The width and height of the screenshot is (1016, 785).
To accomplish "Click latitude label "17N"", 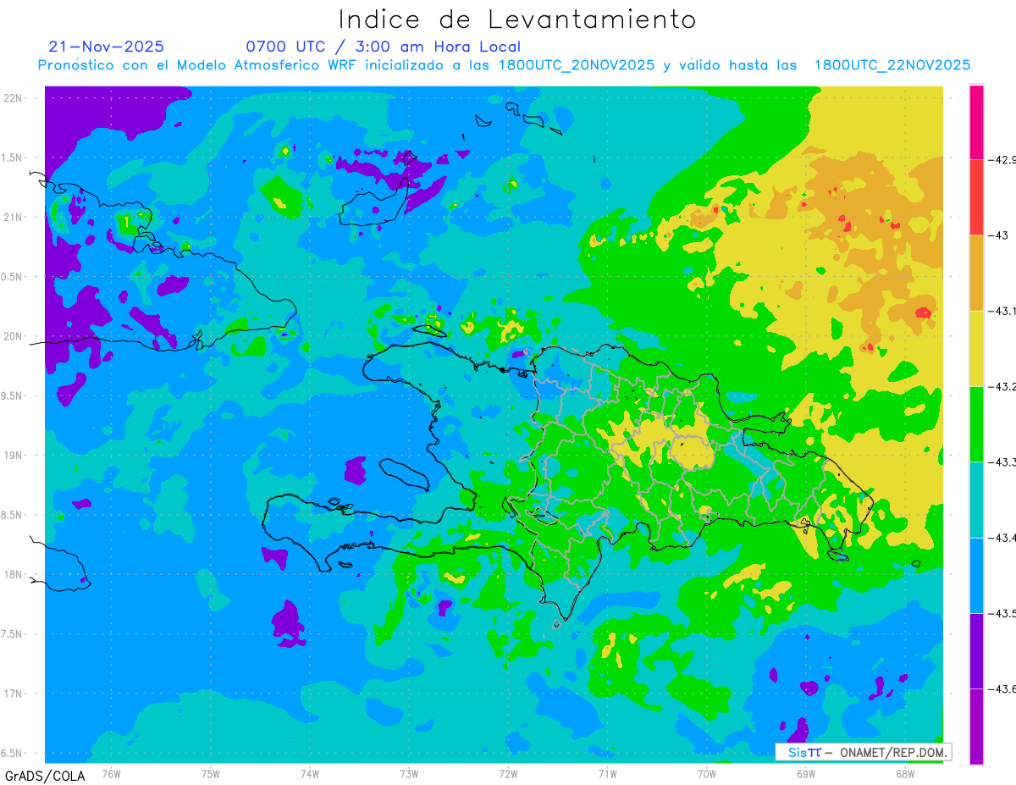I will pyautogui.click(x=13, y=694).
